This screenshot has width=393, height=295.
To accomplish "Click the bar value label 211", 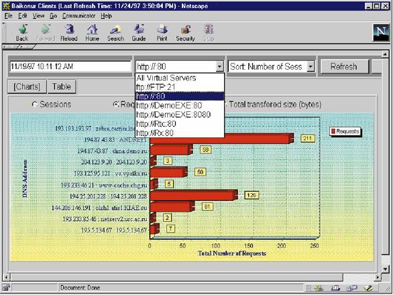I will pos(308,138).
